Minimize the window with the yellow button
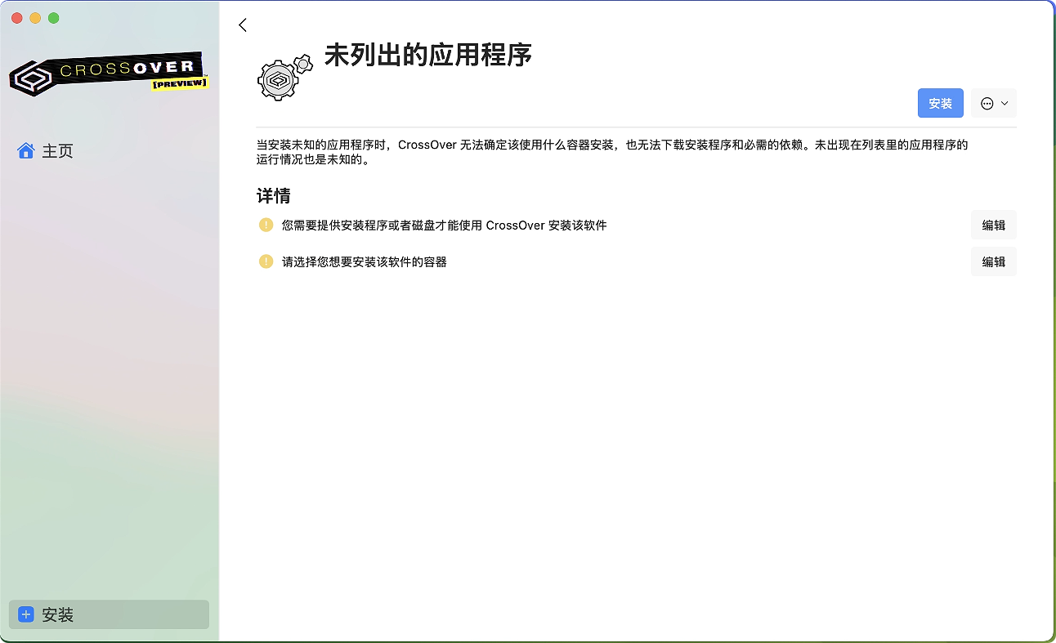Screen dimensions: 1056x643 coord(35,18)
